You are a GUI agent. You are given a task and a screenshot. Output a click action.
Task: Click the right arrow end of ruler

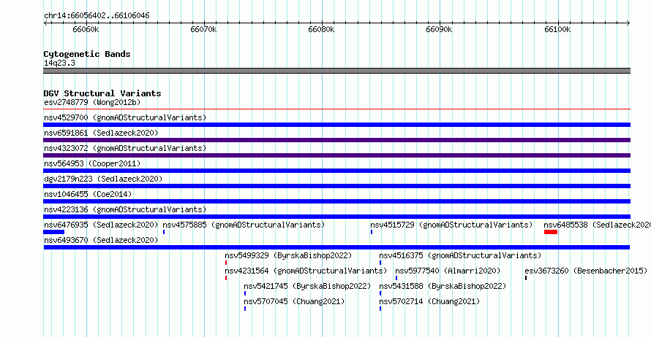click(628, 23)
